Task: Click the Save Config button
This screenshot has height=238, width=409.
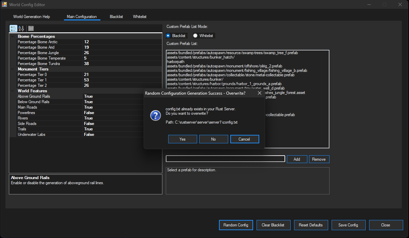Action: [348, 225]
